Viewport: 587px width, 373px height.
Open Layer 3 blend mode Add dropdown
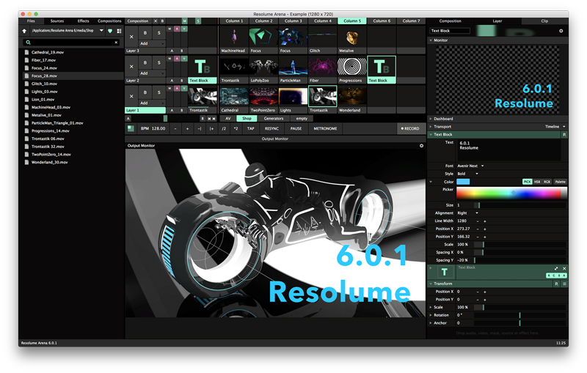coord(152,43)
